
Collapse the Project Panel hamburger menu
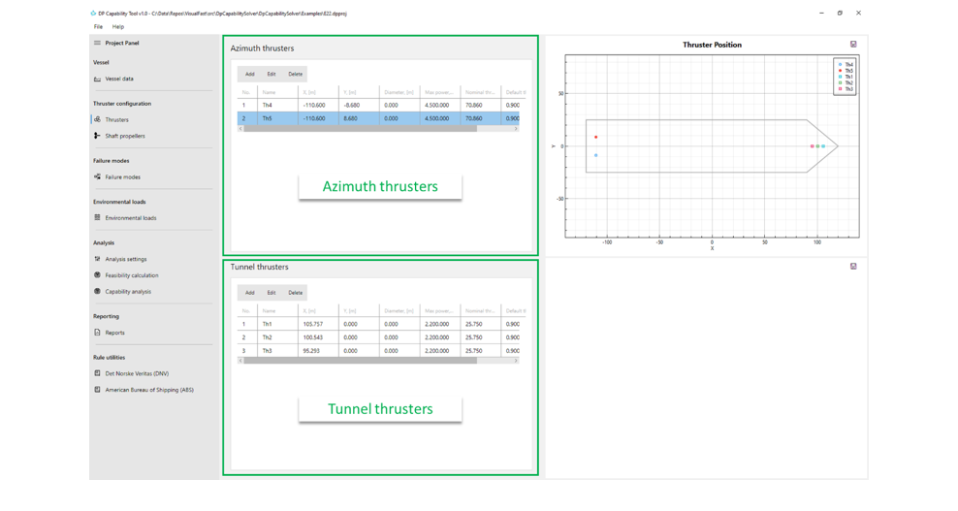pos(97,43)
